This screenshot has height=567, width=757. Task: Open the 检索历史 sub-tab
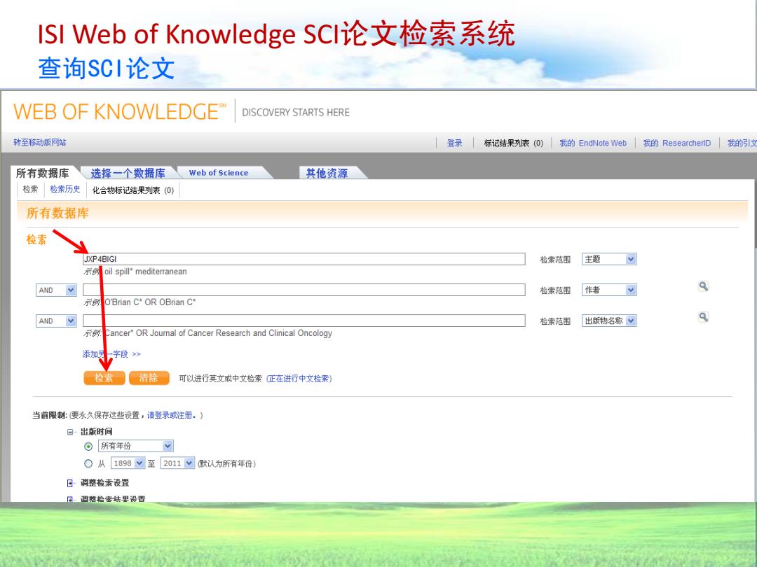[x=65, y=190]
